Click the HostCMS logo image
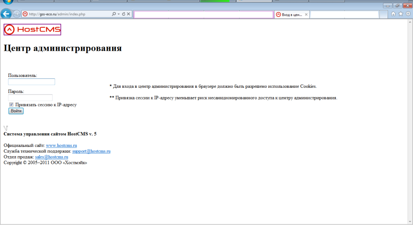This screenshot has width=413, height=225. click(32, 30)
